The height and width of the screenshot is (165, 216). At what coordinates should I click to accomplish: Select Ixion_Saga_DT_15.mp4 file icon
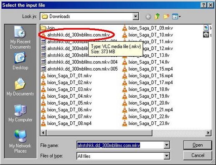click(x=125, y=69)
